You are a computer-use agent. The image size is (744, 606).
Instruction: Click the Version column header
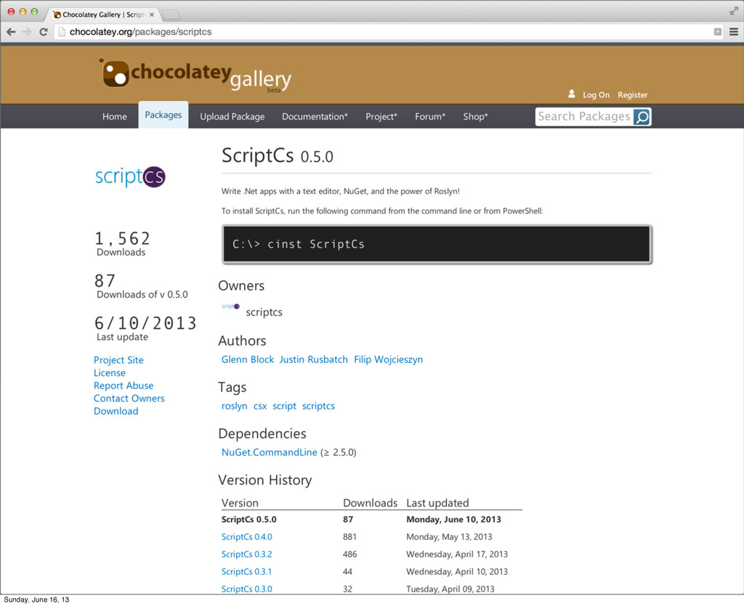(240, 503)
